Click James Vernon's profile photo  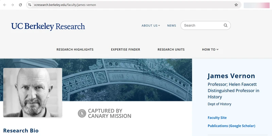[33, 92]
